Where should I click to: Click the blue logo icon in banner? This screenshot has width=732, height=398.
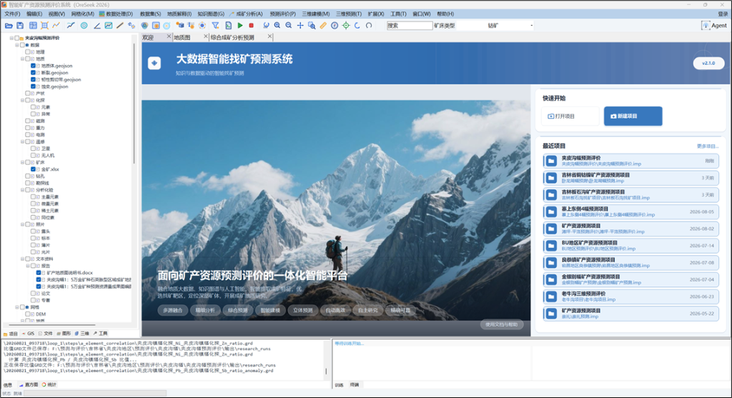154,63
